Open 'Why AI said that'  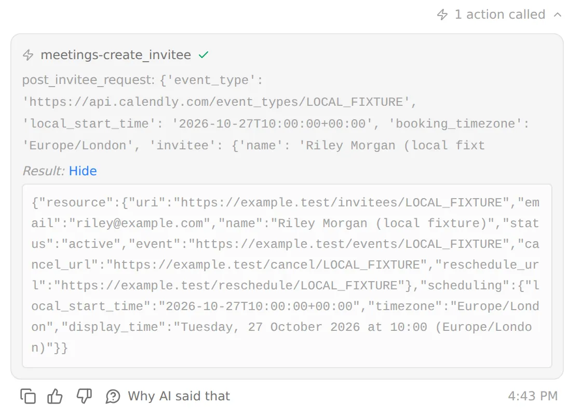pos(179,396)
